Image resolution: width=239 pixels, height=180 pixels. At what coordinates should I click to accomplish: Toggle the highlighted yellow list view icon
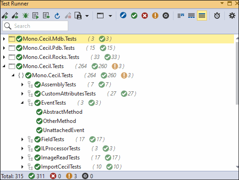click(x=202, y=16)
